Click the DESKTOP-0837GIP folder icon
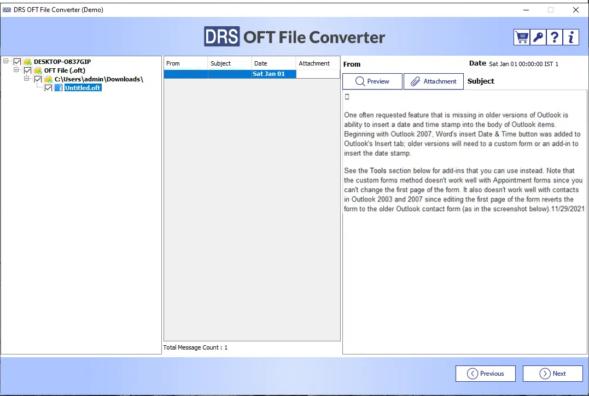 coord(27,62)
